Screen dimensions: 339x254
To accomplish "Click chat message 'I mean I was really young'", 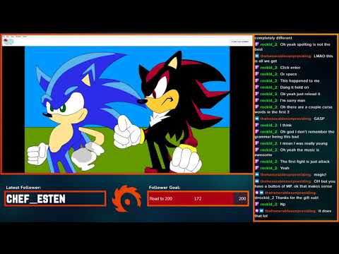I will pyautogui.click(x=304, y=143).
